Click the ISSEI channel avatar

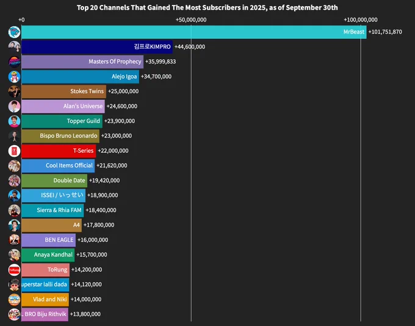pyautogui.click(x=14, y=195)
